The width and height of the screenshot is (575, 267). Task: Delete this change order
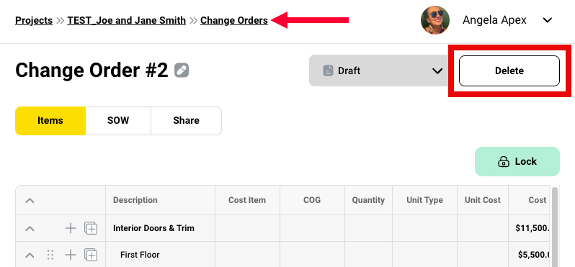click(x=509, y=71)
